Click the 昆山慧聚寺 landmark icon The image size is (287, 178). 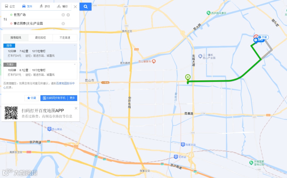pyautogui.click(x=154, y=61)
